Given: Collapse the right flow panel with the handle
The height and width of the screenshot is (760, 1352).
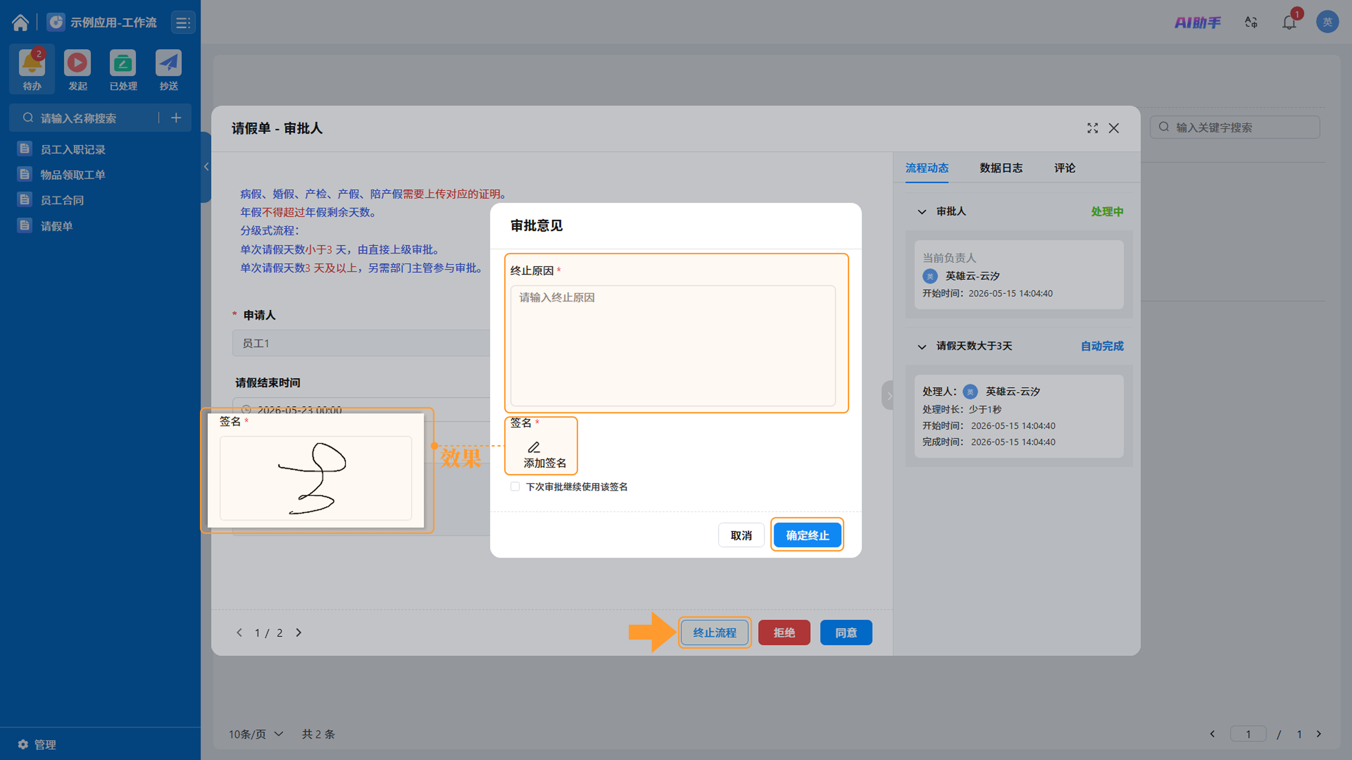Looking at the screenshot, I should pos(888,395).
